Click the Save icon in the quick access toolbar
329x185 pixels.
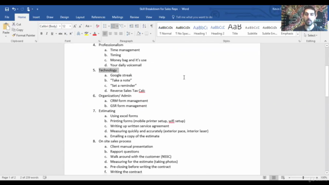[x=7, y=9]
